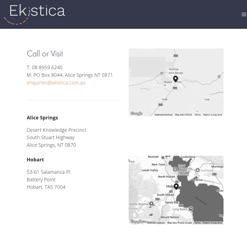
Task: Open Keyboard shortcuts on Alice Springs map
Action: pos(163,115)
